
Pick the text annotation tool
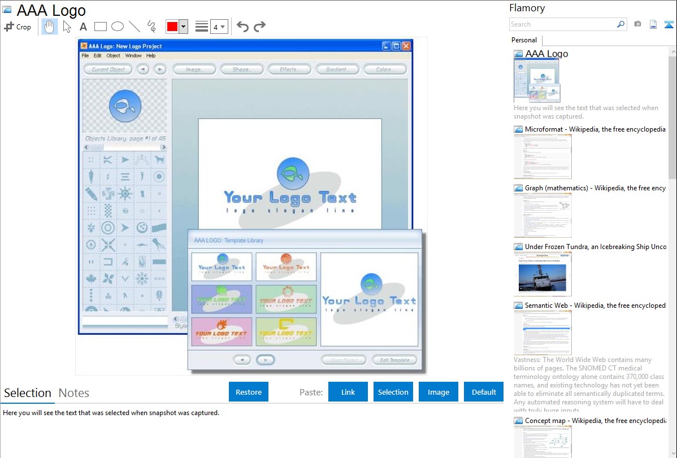83,27
